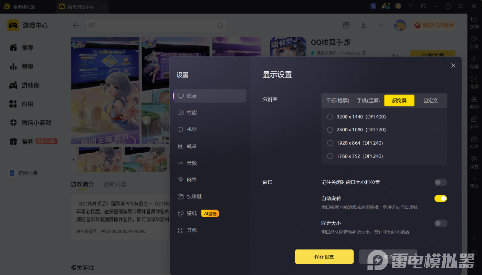
Task: Open the 壁纸 settings category
Action: 210,213
